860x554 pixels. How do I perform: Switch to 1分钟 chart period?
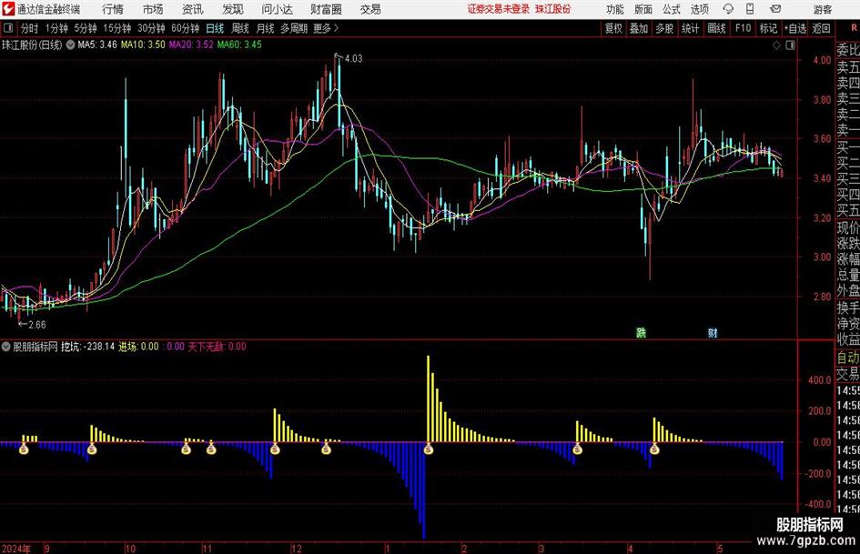click(56, 28)
